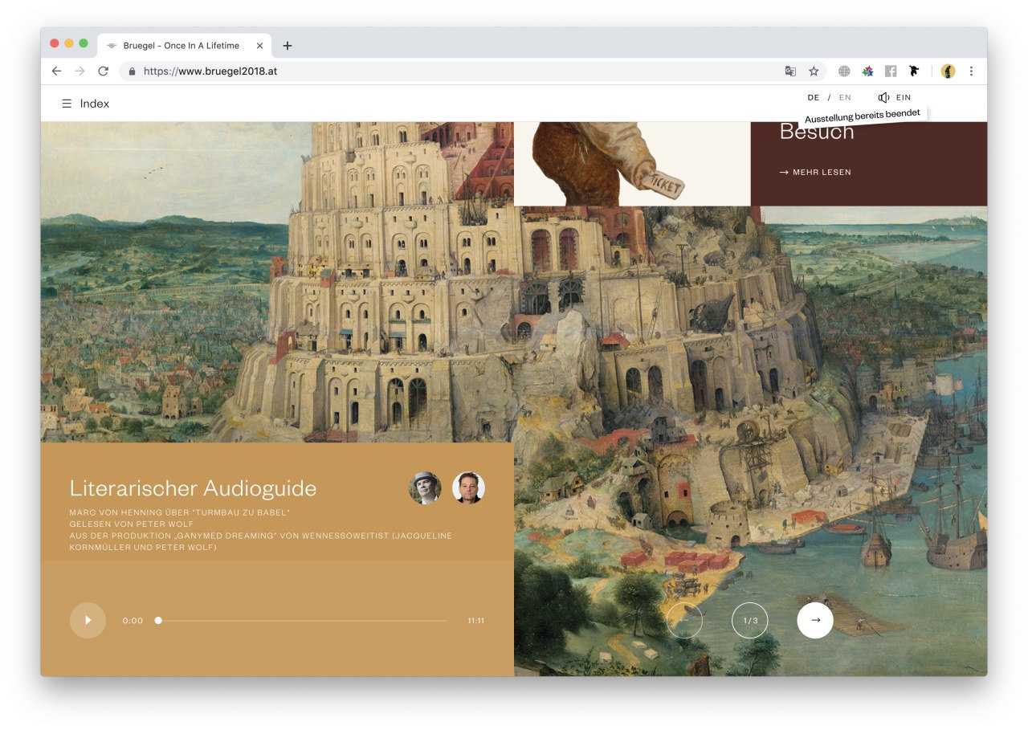This screenshot has width=1028, height=730.
Task: Click the audio progress slider handle
Action: tap(158, 620)
